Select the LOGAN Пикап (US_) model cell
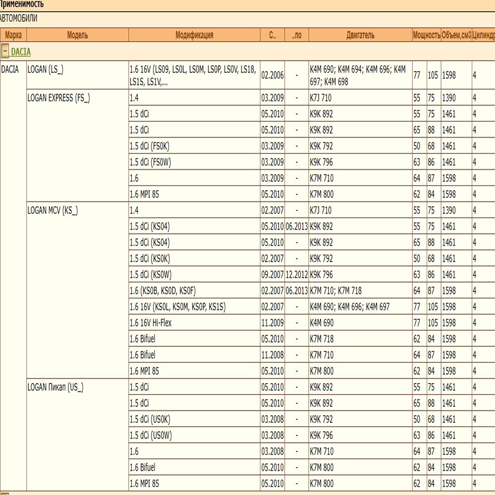495x495 pixels. 77,435
